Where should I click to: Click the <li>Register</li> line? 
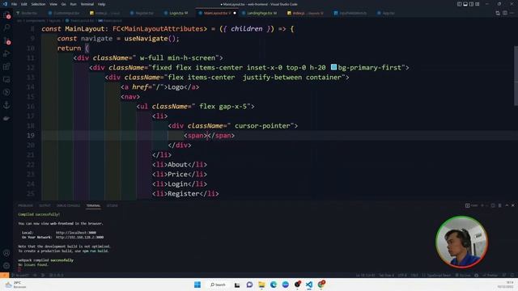(x=185, y=194)
